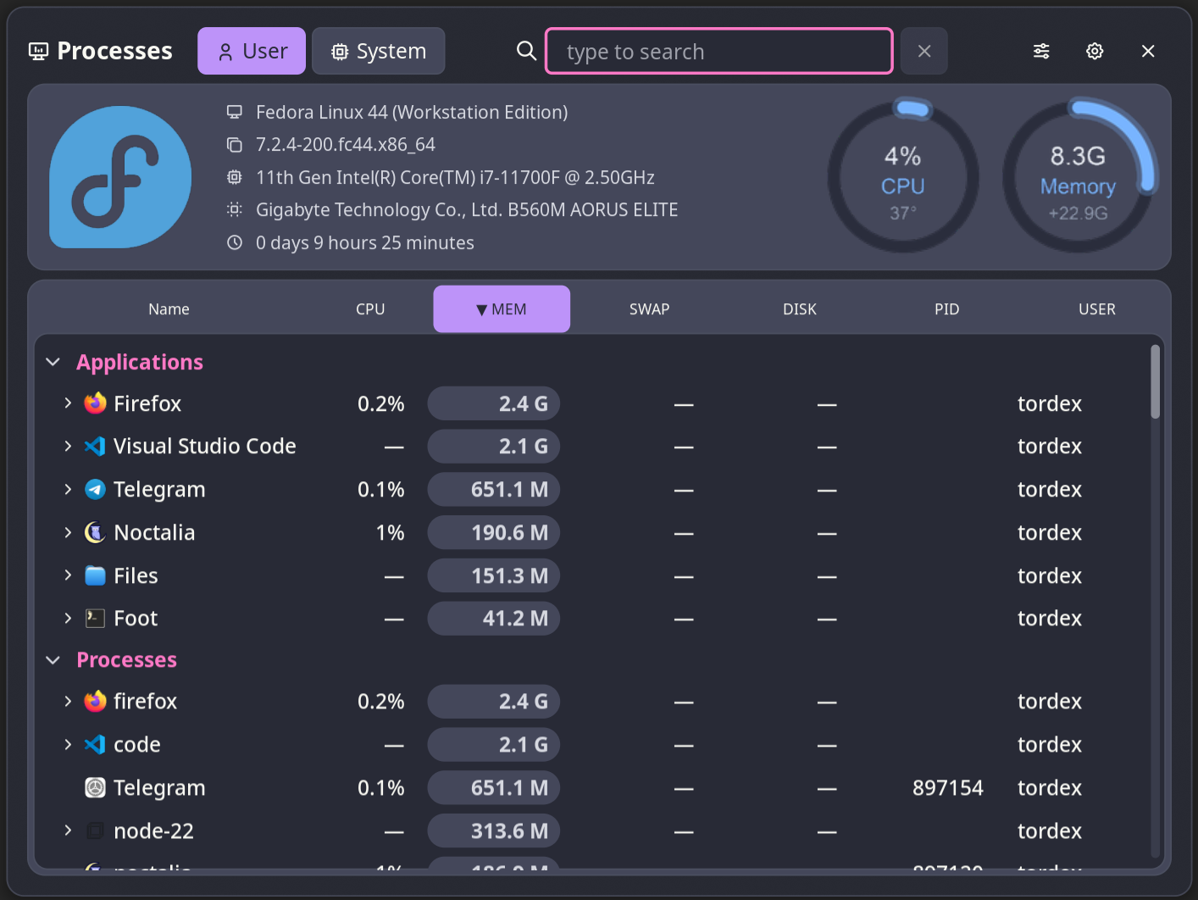Image resolution: width=1198 pixels, height=900 pixels.
Task: Click the Memory usage gauge
Action: [x=1079, y=176]
